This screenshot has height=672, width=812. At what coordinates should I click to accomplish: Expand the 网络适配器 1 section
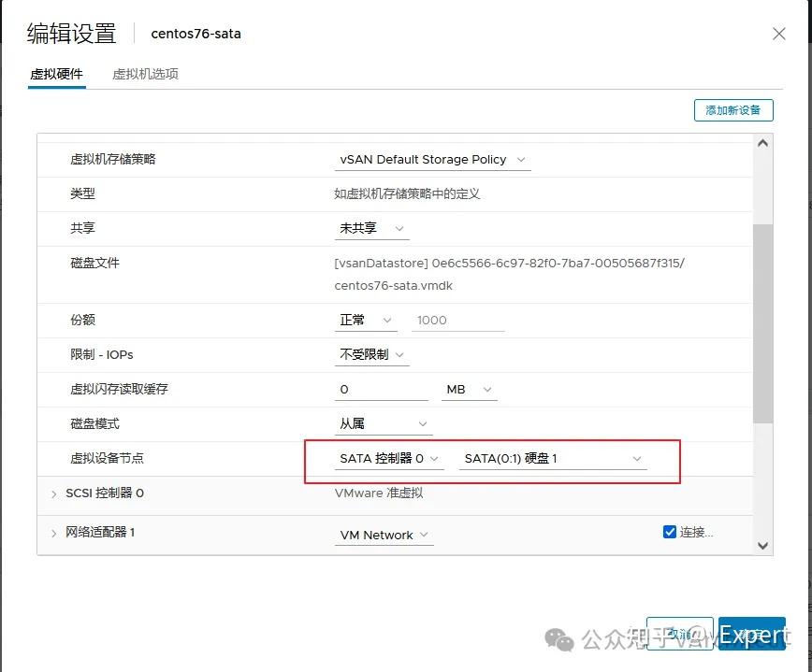click(53, 536)
